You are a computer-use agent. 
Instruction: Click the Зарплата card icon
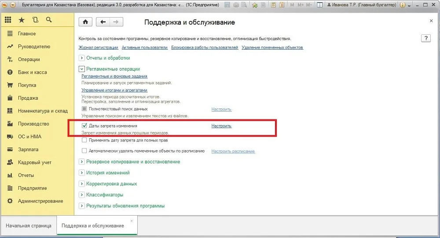click(10, 150)
